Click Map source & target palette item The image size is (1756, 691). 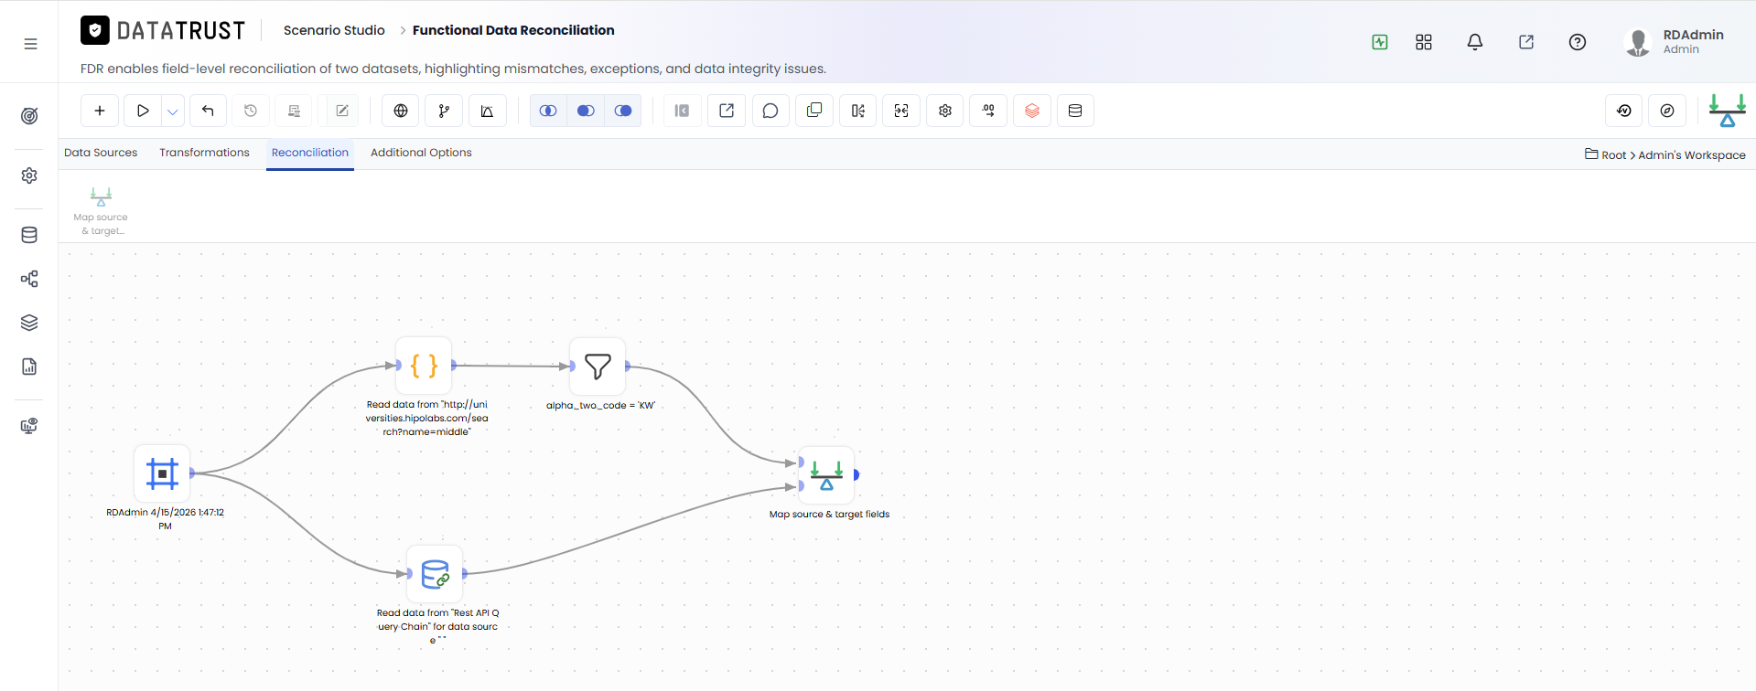tap(101, 210)
